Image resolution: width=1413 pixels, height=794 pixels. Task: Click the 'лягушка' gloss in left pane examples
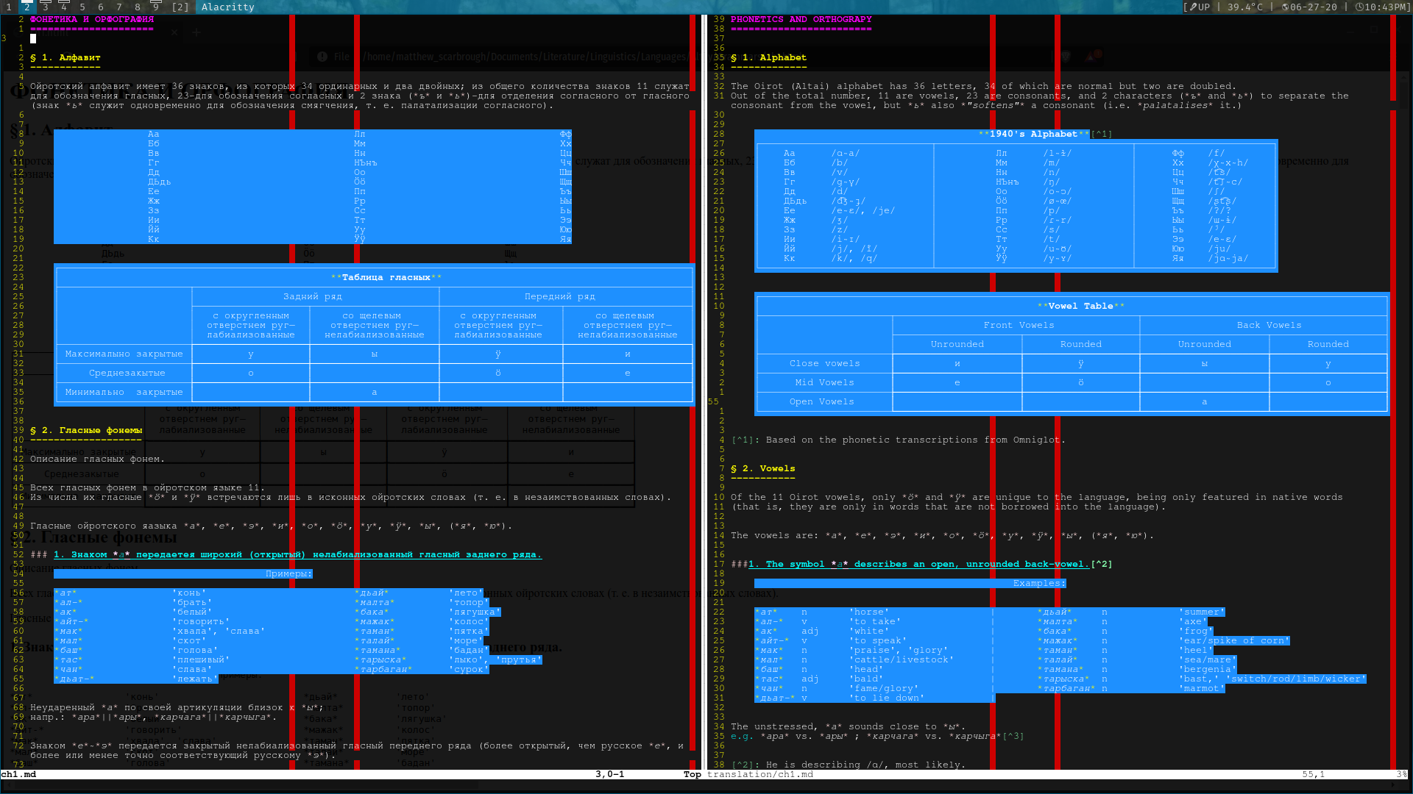tap(474, 612)
